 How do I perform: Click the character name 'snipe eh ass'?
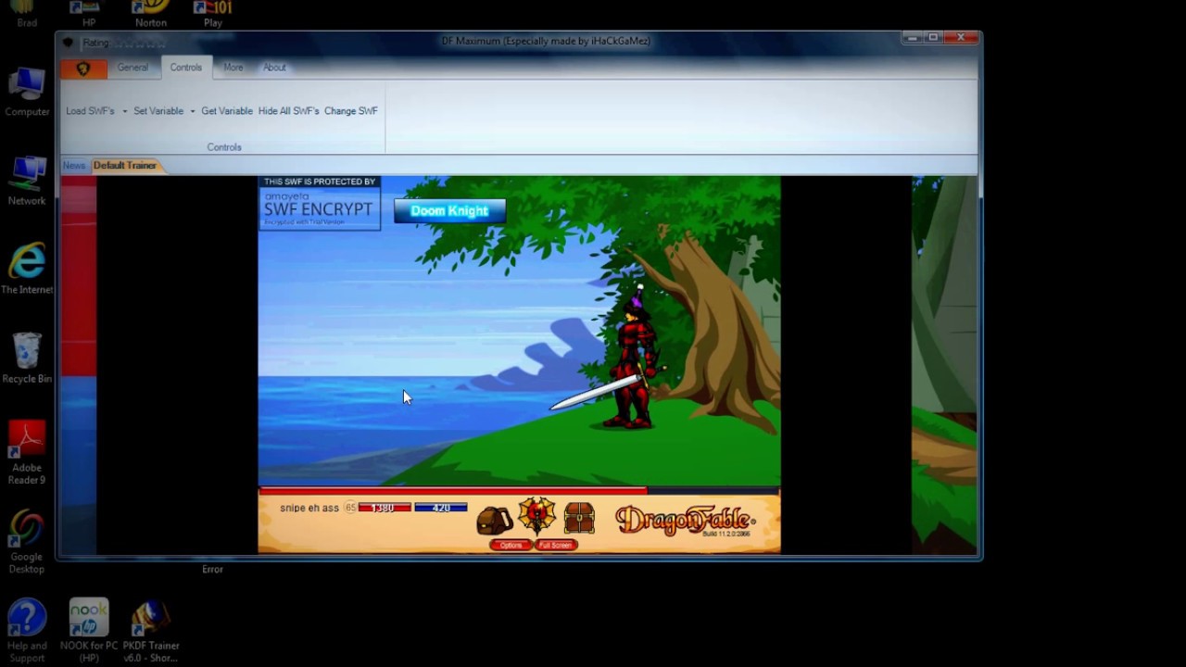pos(309,509)
